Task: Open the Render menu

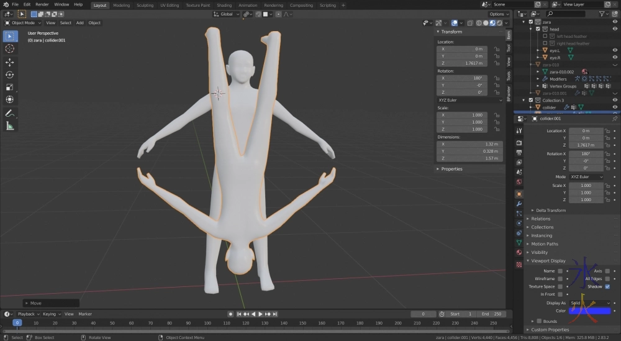Action: [42, 4]
